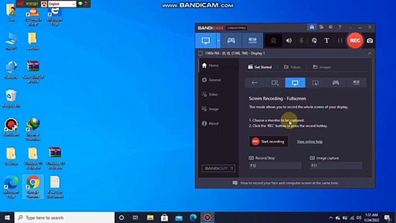Viewport: 396px width, 223px height.
Task: Show hidden system tray icons chevron
Action: (x=331, y=218)
